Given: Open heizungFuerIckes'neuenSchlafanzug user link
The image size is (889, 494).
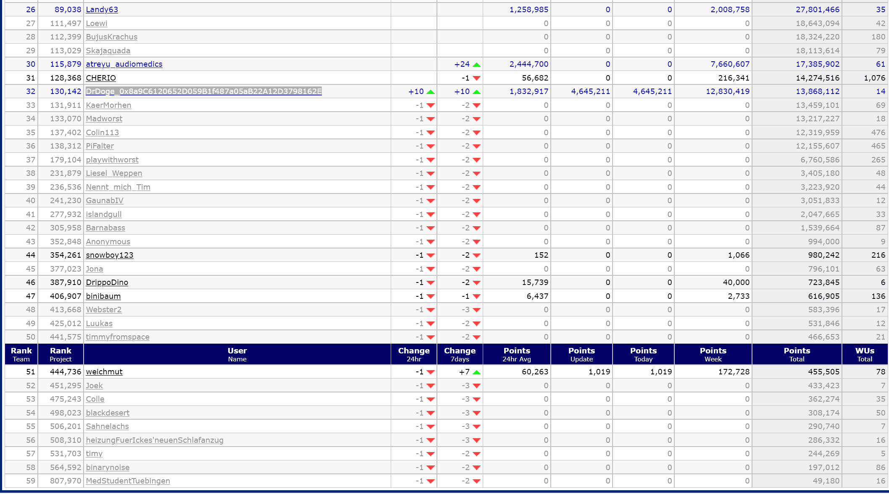Looking at the screenshot, I should coord(154,440).
